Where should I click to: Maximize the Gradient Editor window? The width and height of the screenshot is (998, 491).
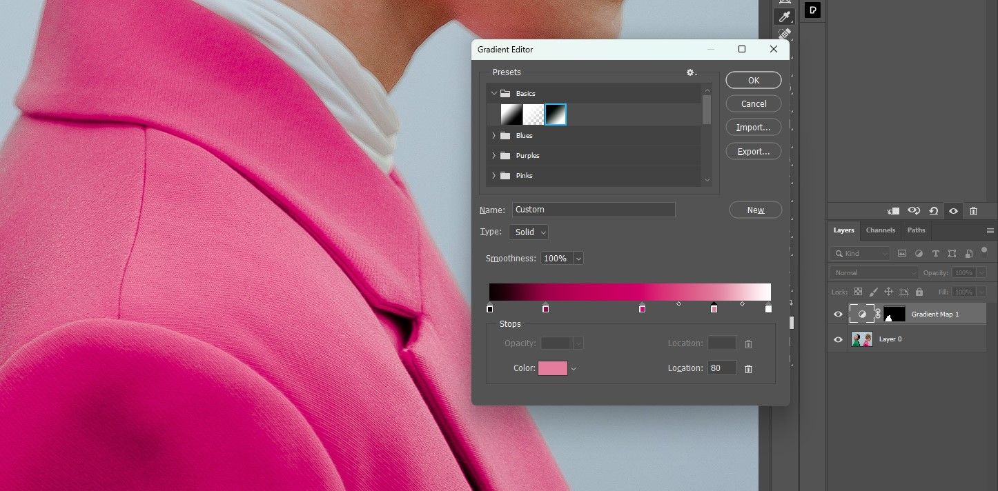click(x=742, y=49)
